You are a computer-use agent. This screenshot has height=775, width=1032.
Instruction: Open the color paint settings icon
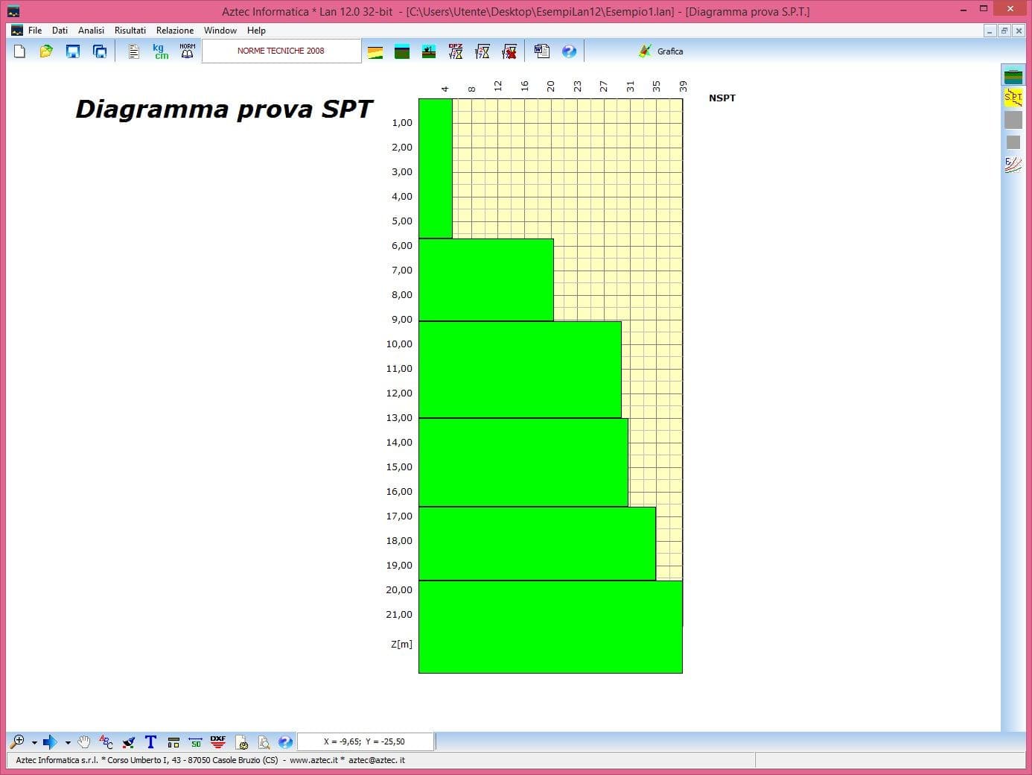pos(129,741)
